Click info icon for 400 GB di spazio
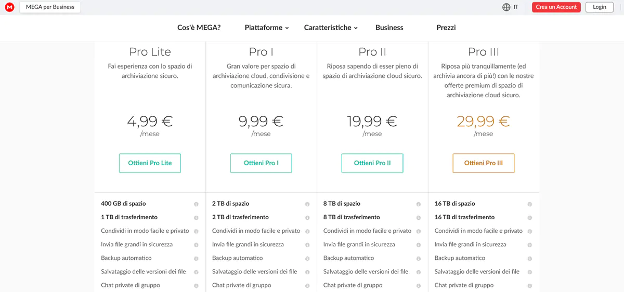This screenshot has height=292, width=624. pyautogui.click(x=196, y=204)
